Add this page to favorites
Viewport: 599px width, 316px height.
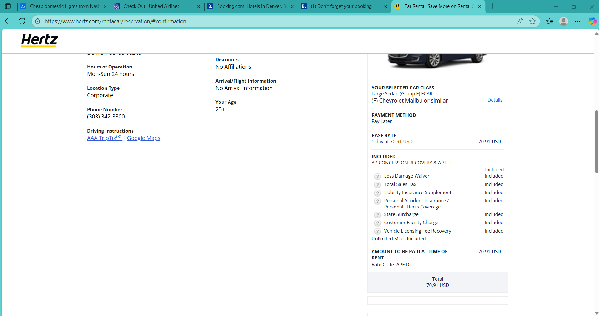pos(533,21)
